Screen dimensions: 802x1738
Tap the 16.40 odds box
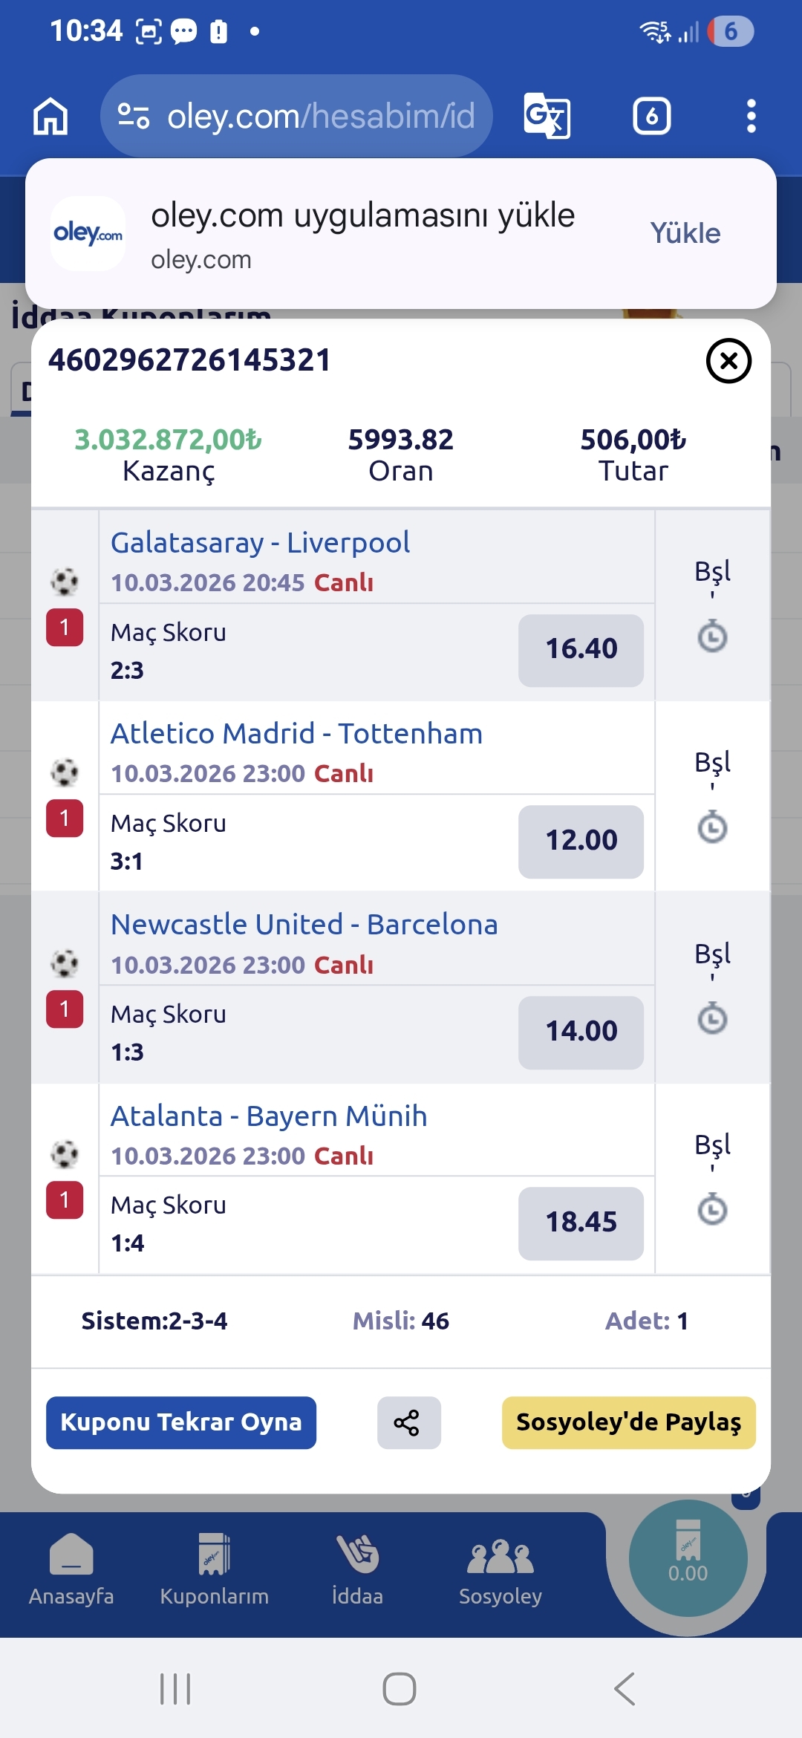(581, 650)
